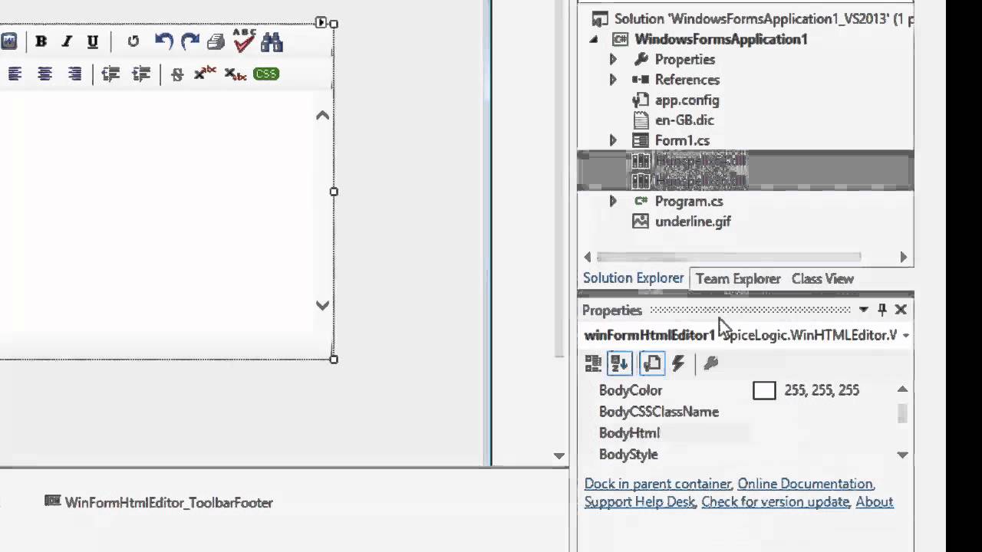Image resolution: width=982 pixels, height=552 pixels.
Task: Click the property grid scroll up arrow
Action: [x=902, y=389]
